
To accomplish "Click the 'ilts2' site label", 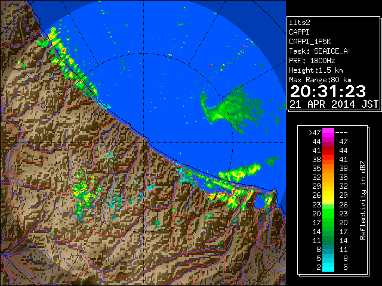I will point(300,23).
